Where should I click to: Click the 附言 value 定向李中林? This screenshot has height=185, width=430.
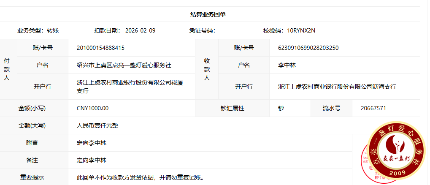91,143
